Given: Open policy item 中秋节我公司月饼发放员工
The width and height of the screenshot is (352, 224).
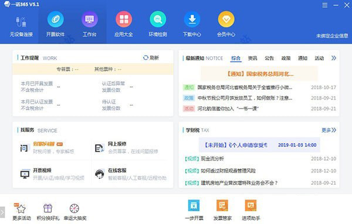Looking at the screenshot, I should point(245,98).
